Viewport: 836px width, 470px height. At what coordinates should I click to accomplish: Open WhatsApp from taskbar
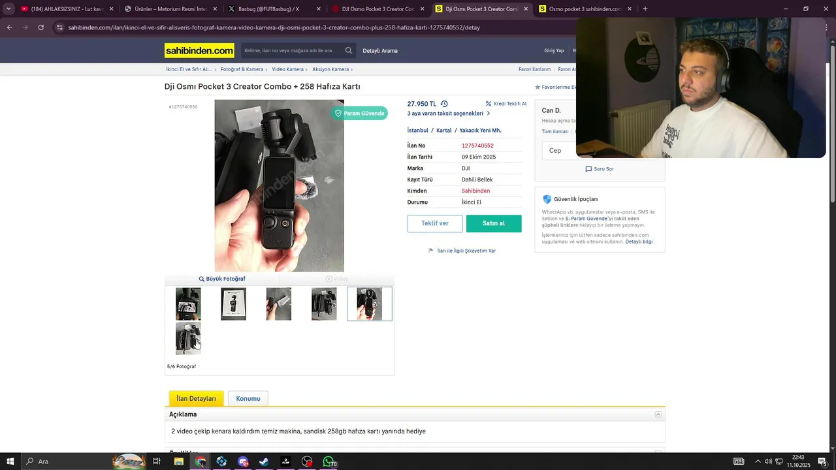tap(329, 462)
